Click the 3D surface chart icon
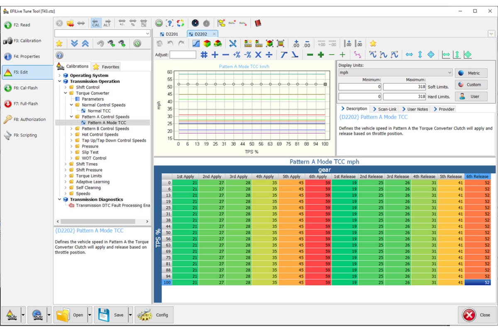Screen dimensions: 498x332 207,44
